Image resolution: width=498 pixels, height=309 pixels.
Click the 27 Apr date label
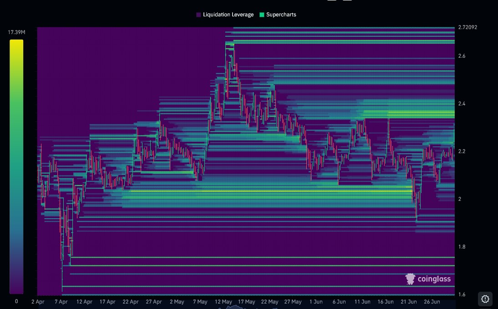pos(154,302)
